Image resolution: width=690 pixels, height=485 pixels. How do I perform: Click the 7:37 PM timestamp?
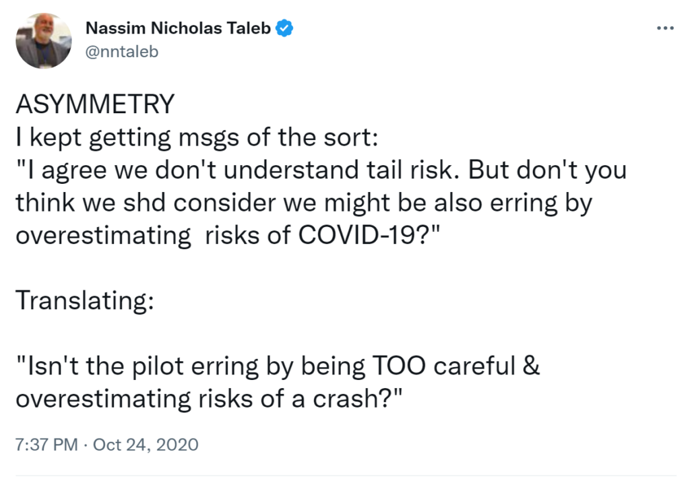[44, 445]
